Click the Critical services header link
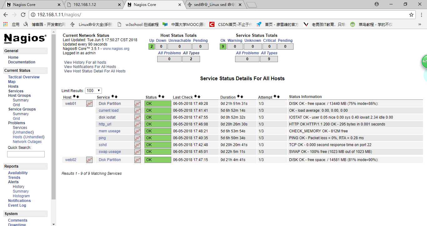Viewport: 427px width, 226px height. (x=269, y=41)
